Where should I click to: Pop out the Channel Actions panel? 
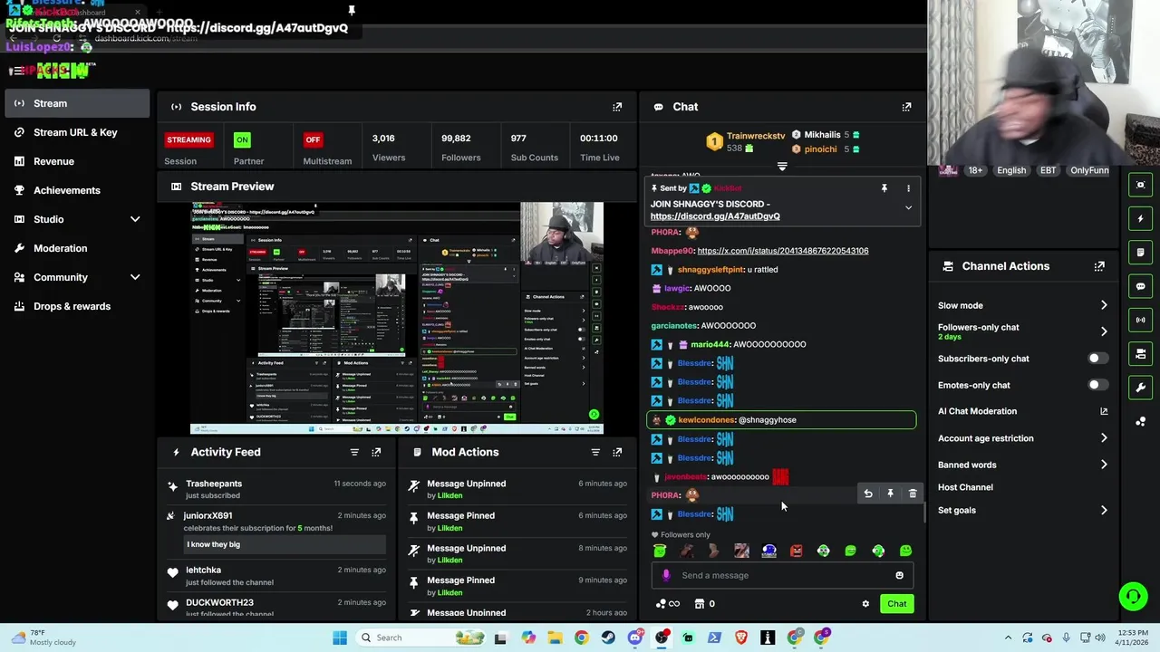(1099, 266)
